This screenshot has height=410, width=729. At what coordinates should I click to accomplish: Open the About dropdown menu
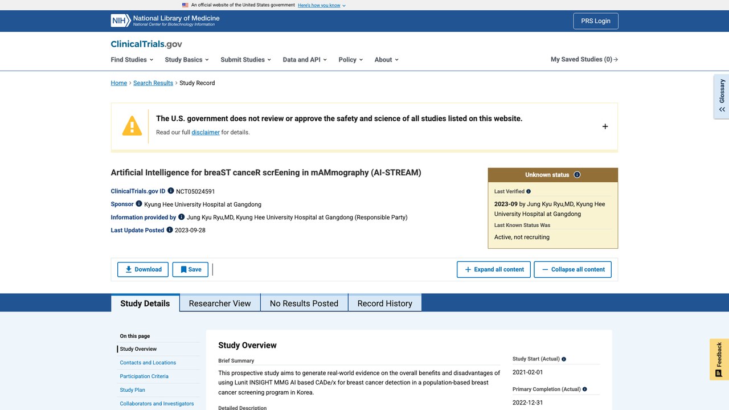pyautogui.click(x=386, y=59)
